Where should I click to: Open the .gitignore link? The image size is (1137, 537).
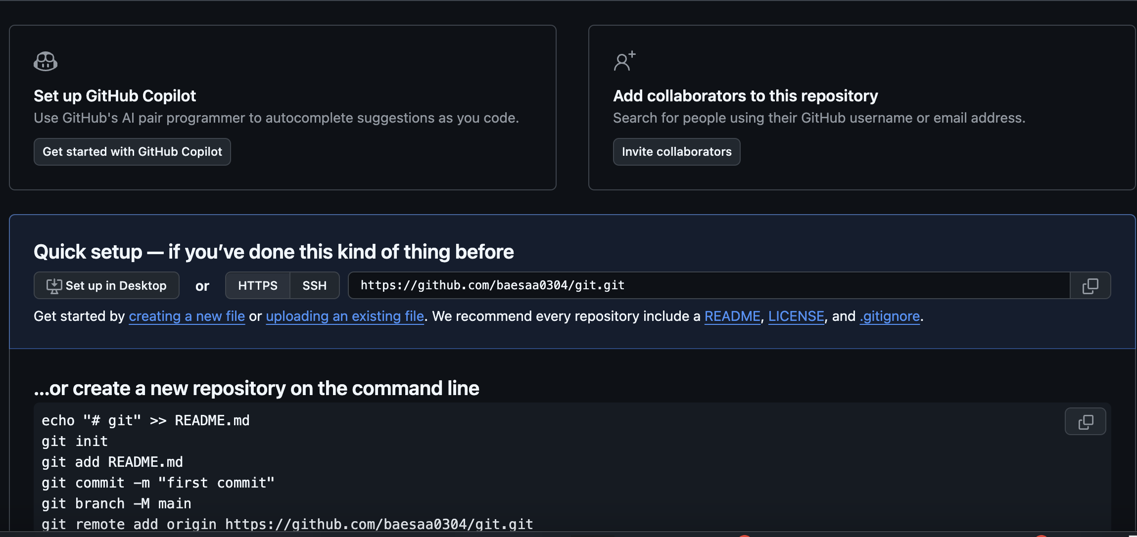pos(890,316)
